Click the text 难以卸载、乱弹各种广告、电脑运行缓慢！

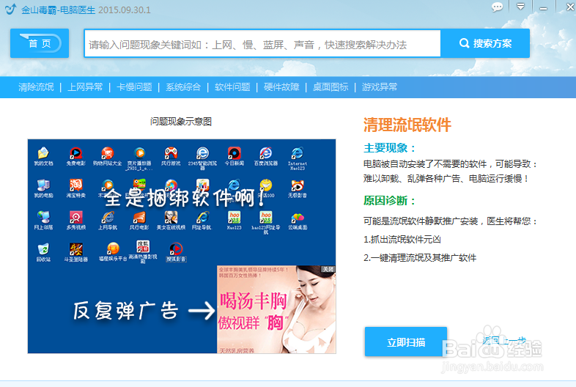447,179
